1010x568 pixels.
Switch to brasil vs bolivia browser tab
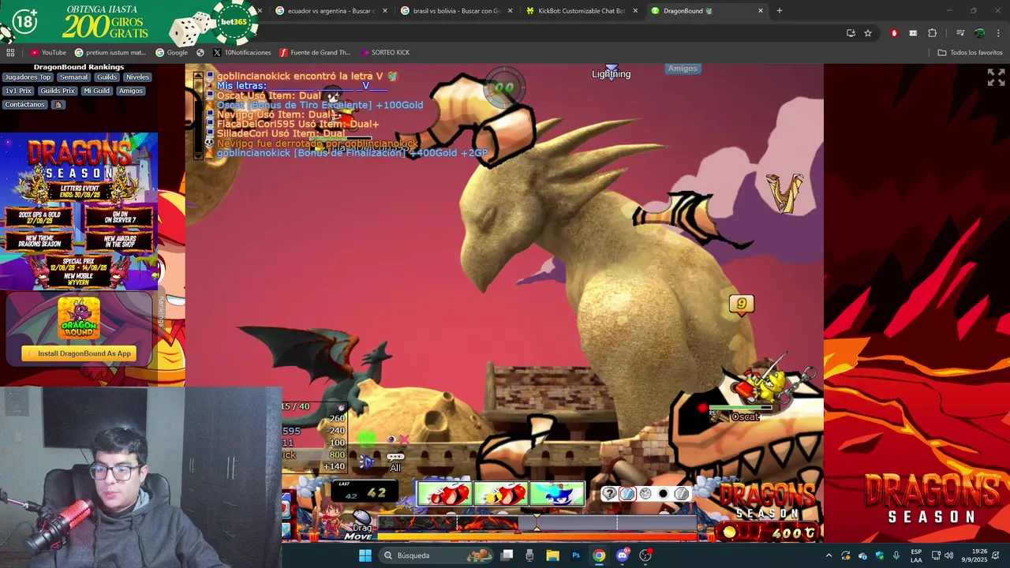click(x=454, y=11)
